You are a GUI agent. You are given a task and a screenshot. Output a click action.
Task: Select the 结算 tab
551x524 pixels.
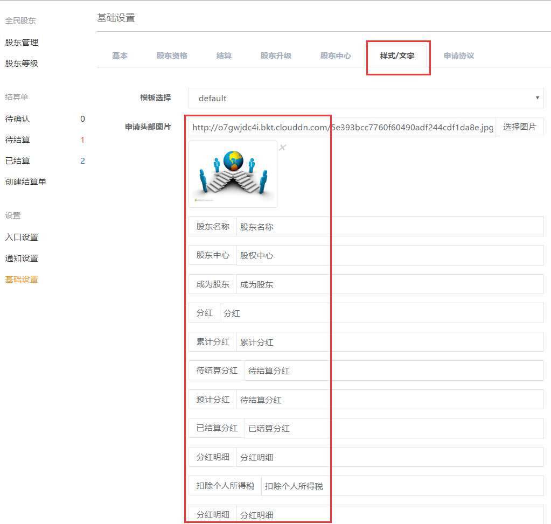tap(224, 55)
